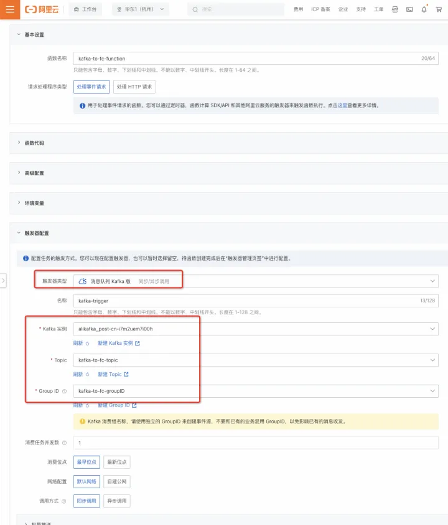This screenshot has height=525, width=448.
Task: Select 自建公网 network configuration
Action: point(117,481)
